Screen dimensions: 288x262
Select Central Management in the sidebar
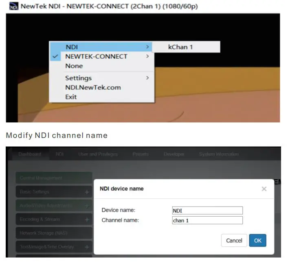[x=54, y=178]
